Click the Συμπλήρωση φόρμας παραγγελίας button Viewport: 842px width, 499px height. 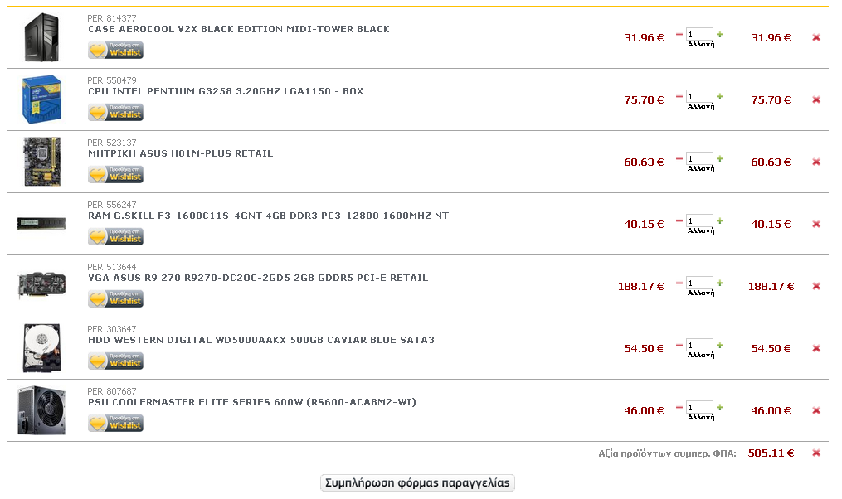[417, 483]
